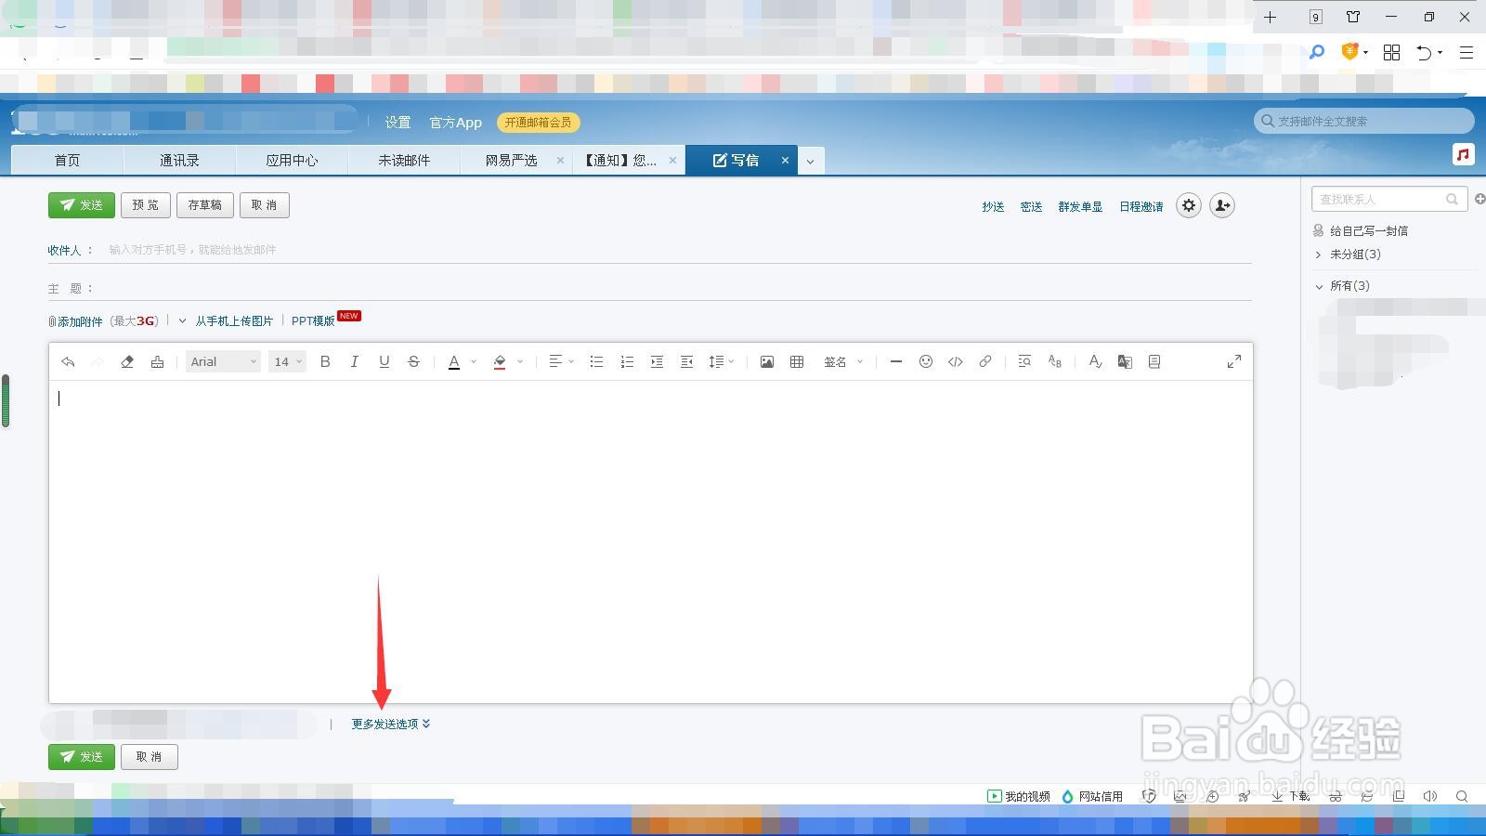Insert a horizontal line in the message

coord(895,361)
